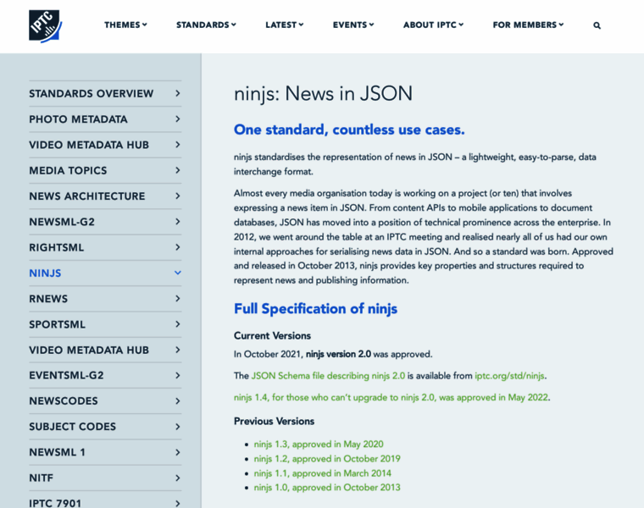
Task: Click the 'Current Versions' subheading
Action: (272, 335)
